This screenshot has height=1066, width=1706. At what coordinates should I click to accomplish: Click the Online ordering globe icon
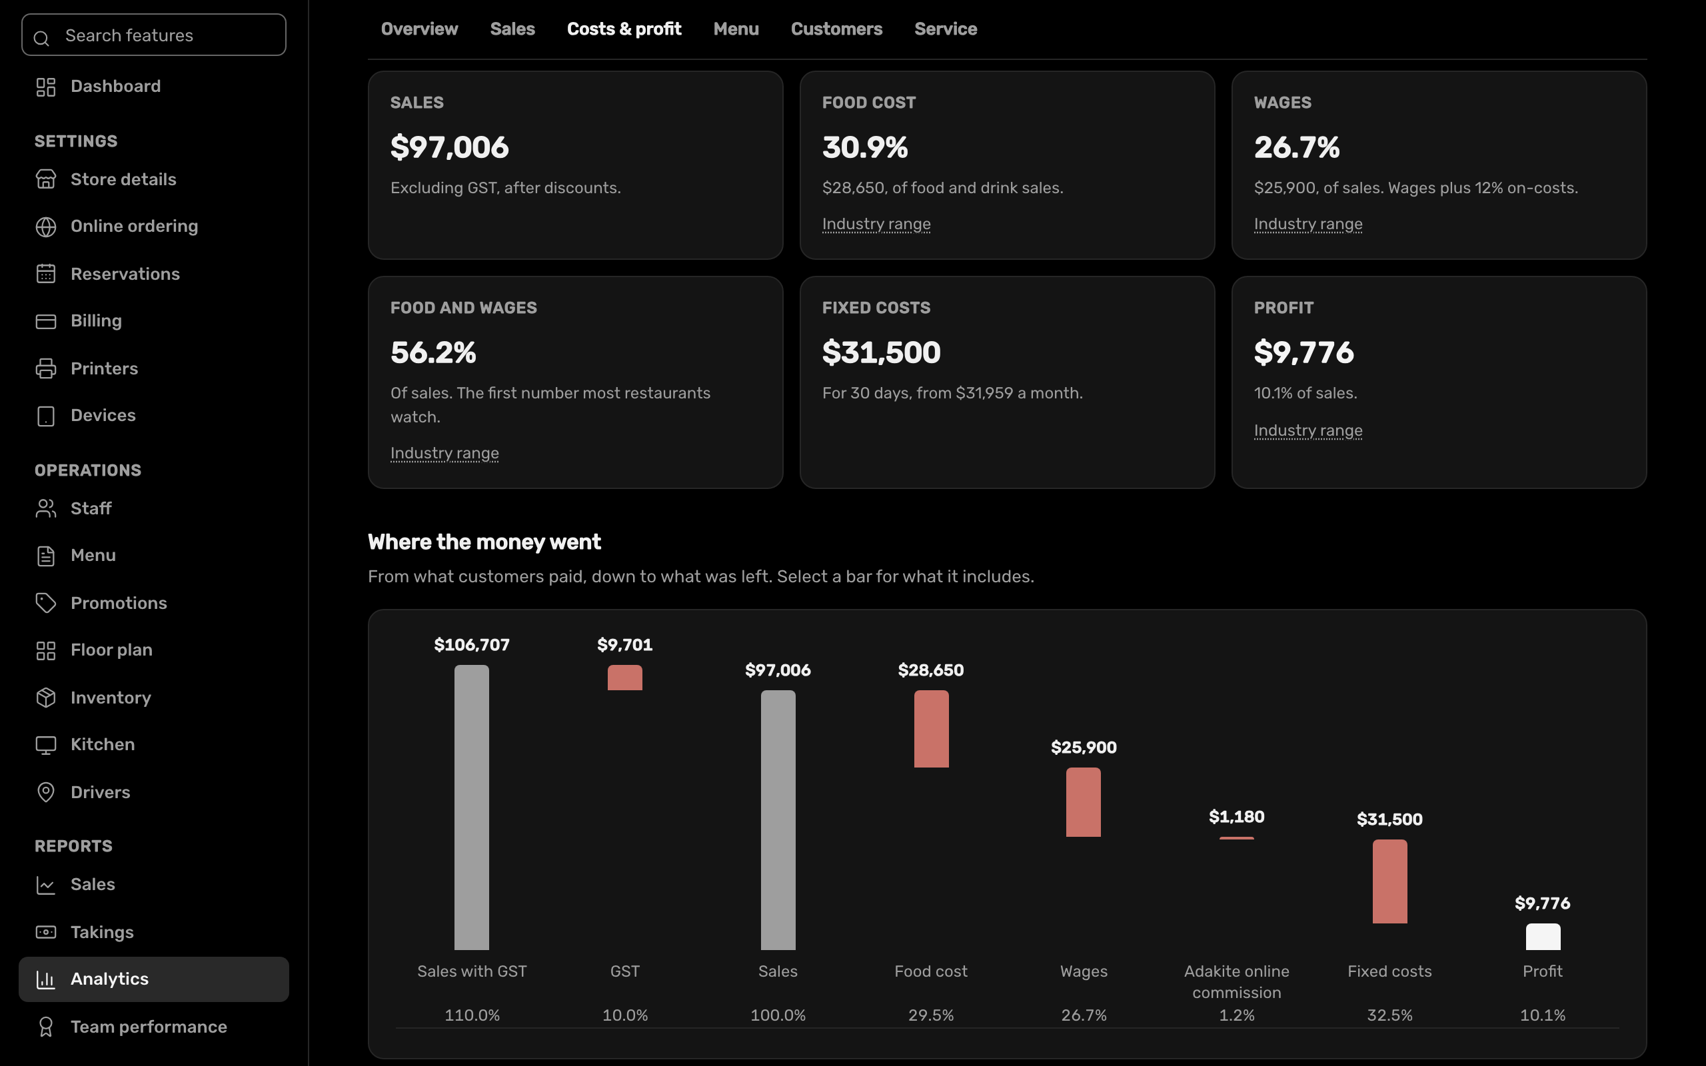click(46, 227)
